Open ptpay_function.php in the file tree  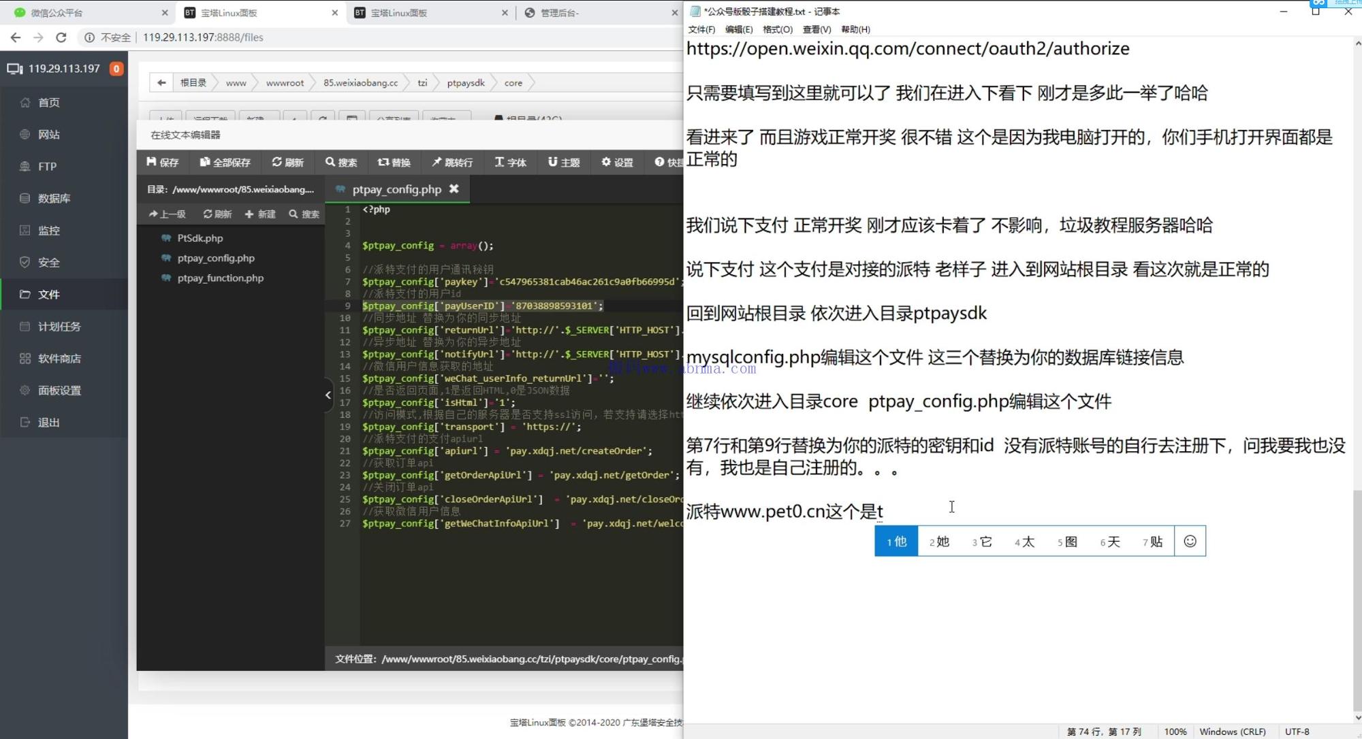tap(220, 278)
